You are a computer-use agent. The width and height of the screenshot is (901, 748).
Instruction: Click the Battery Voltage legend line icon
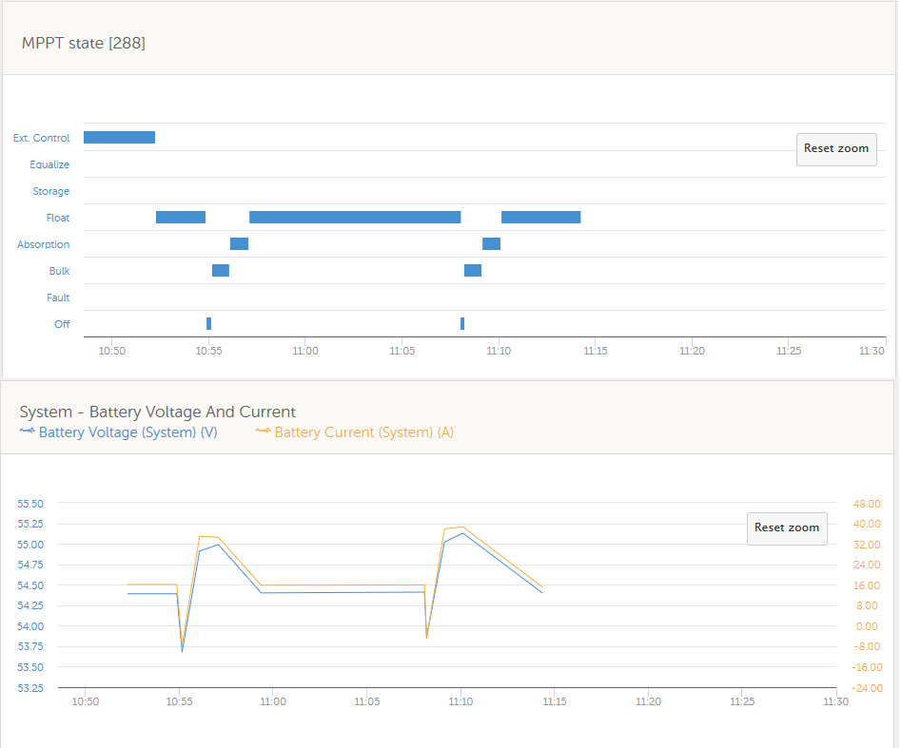pos(28,432)
